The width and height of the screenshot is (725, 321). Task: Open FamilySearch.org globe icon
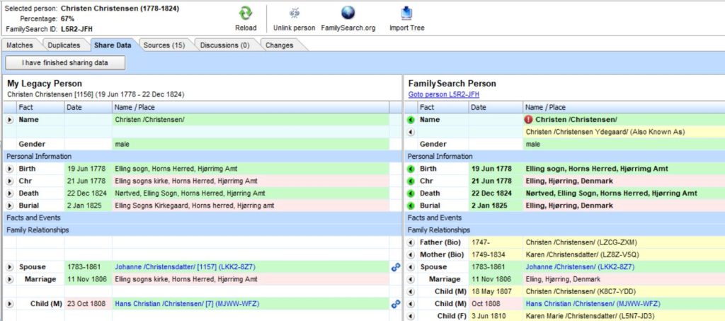tap(348, 13)
